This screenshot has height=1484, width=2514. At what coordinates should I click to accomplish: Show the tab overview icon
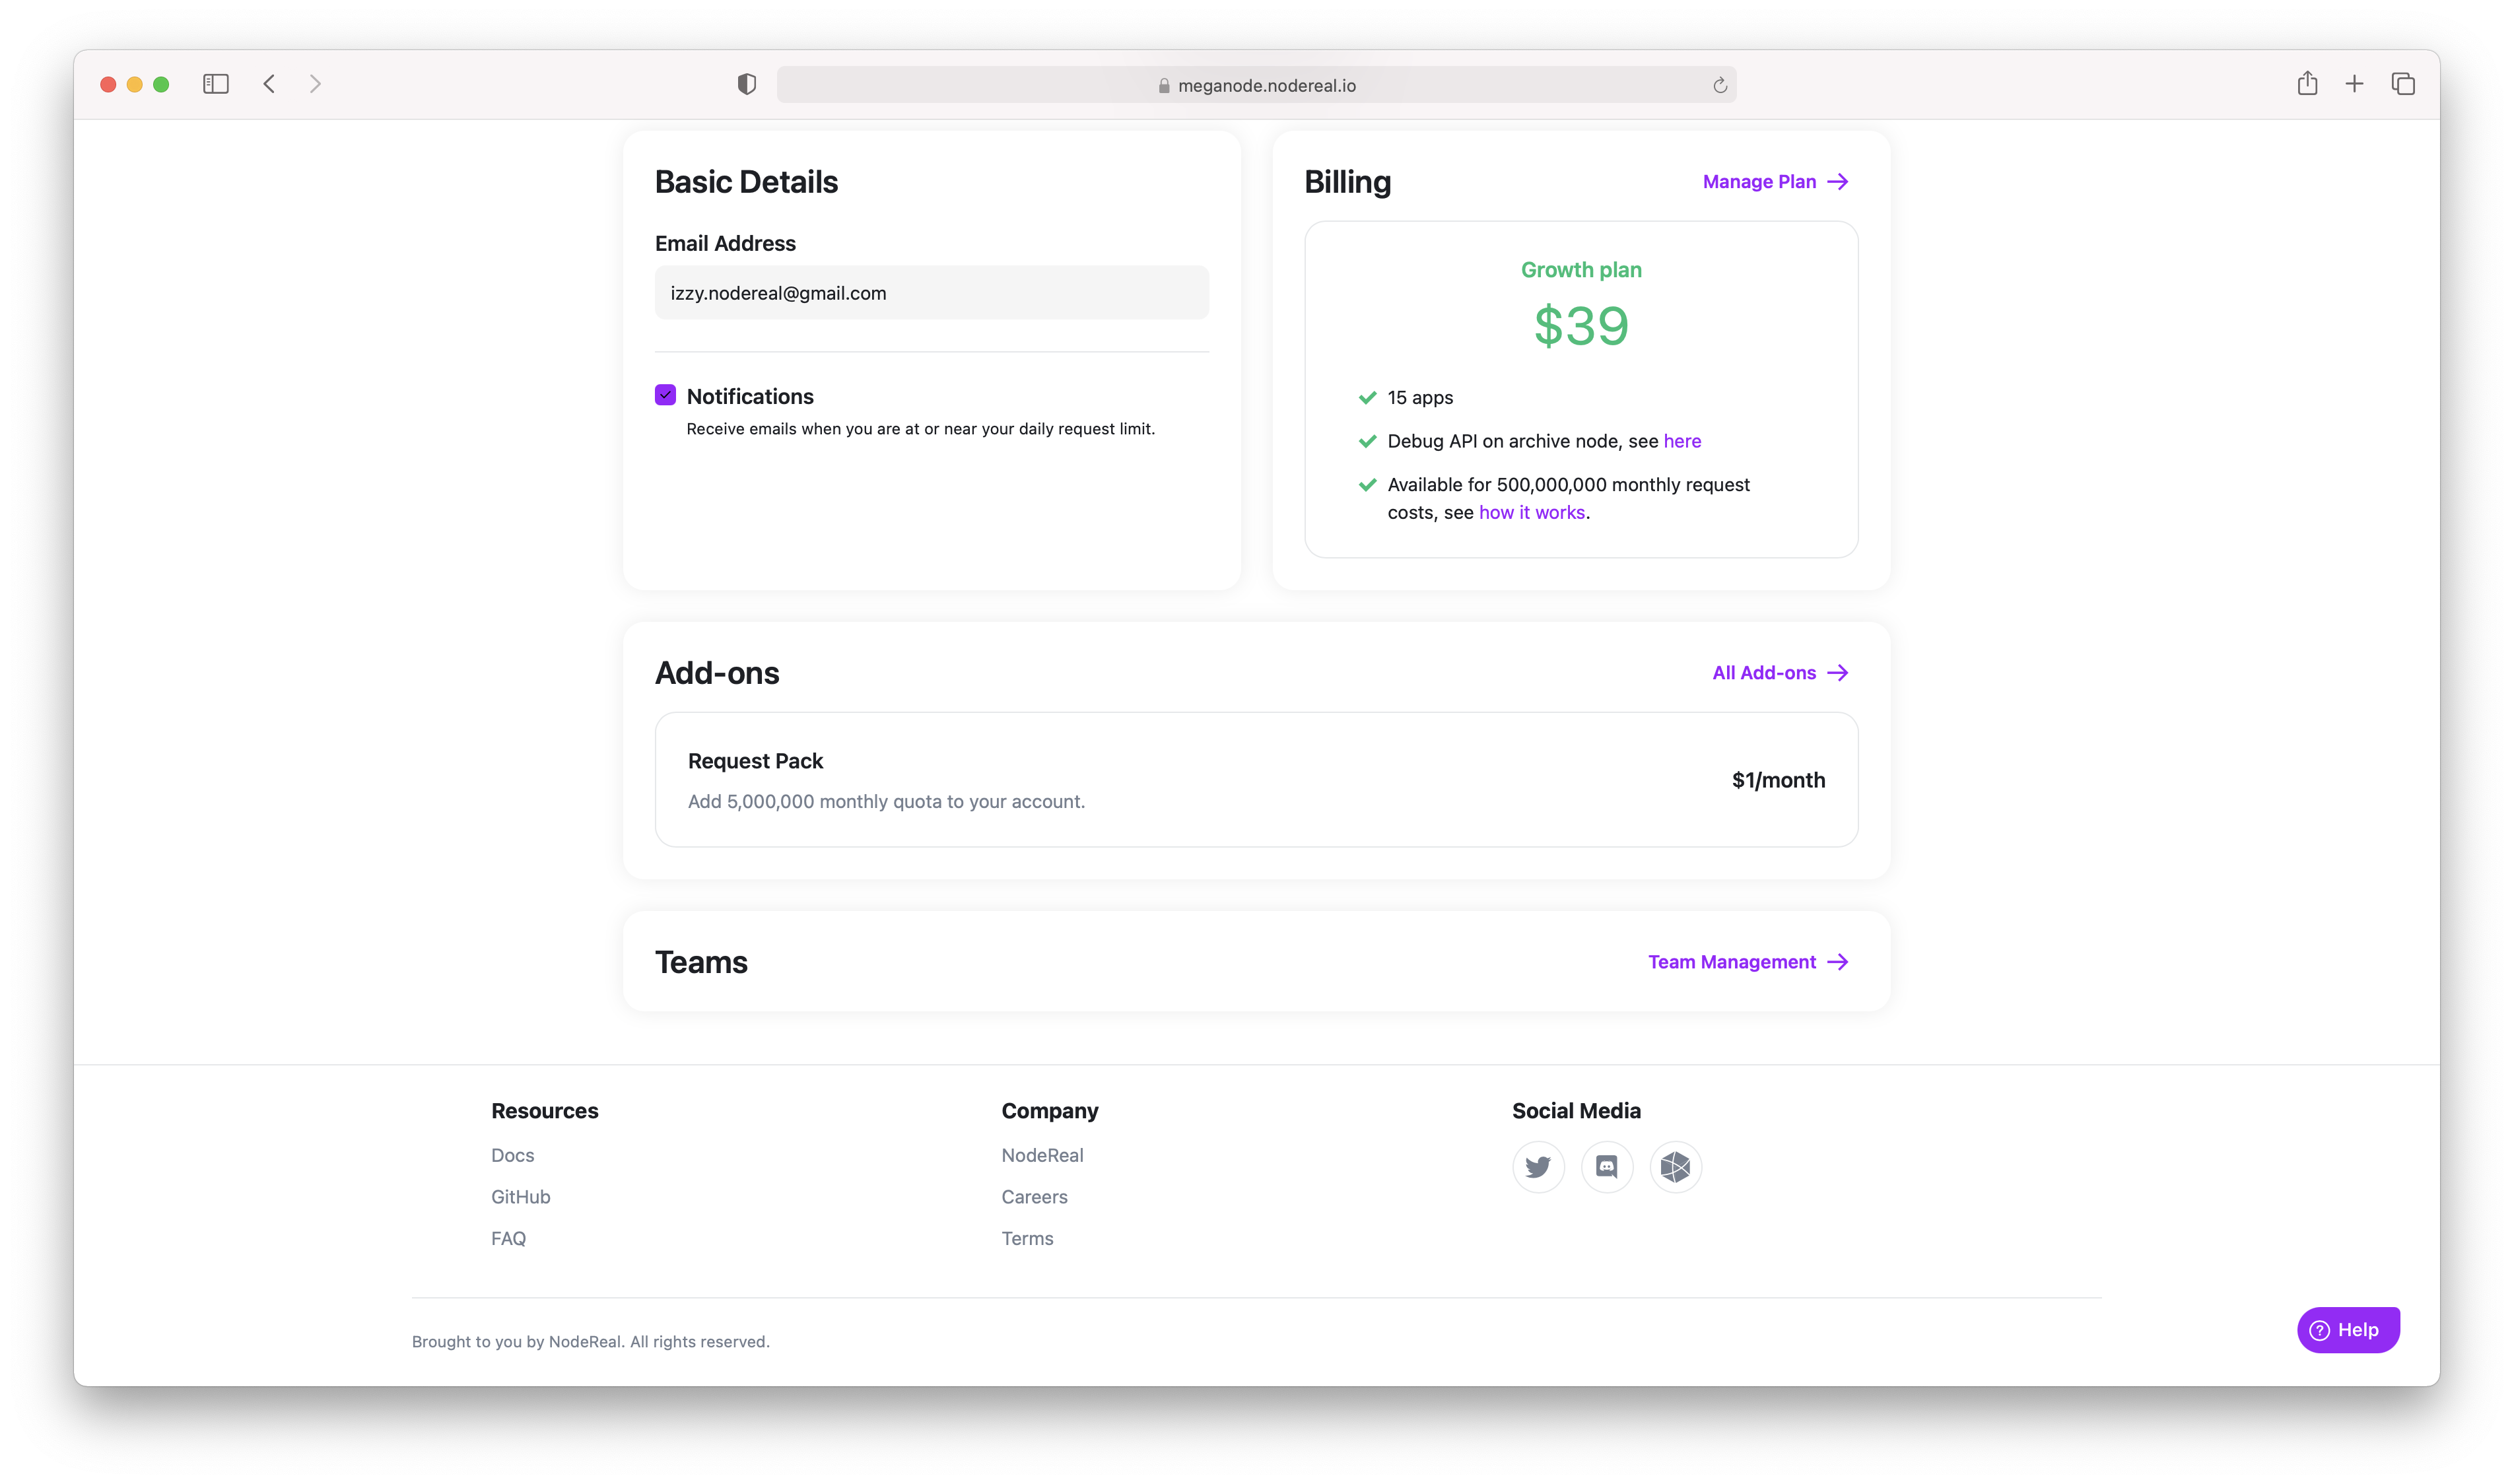[x=2403, y=84]
